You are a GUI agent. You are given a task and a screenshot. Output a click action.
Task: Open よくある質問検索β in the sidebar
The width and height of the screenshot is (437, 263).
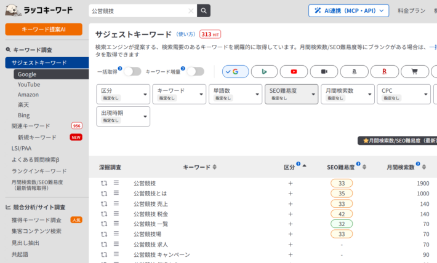click(x=36, y=160)
